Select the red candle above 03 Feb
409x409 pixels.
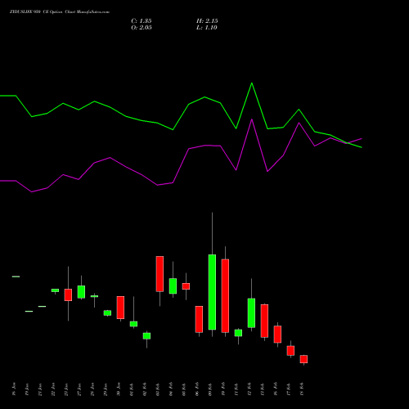[160, 274]
